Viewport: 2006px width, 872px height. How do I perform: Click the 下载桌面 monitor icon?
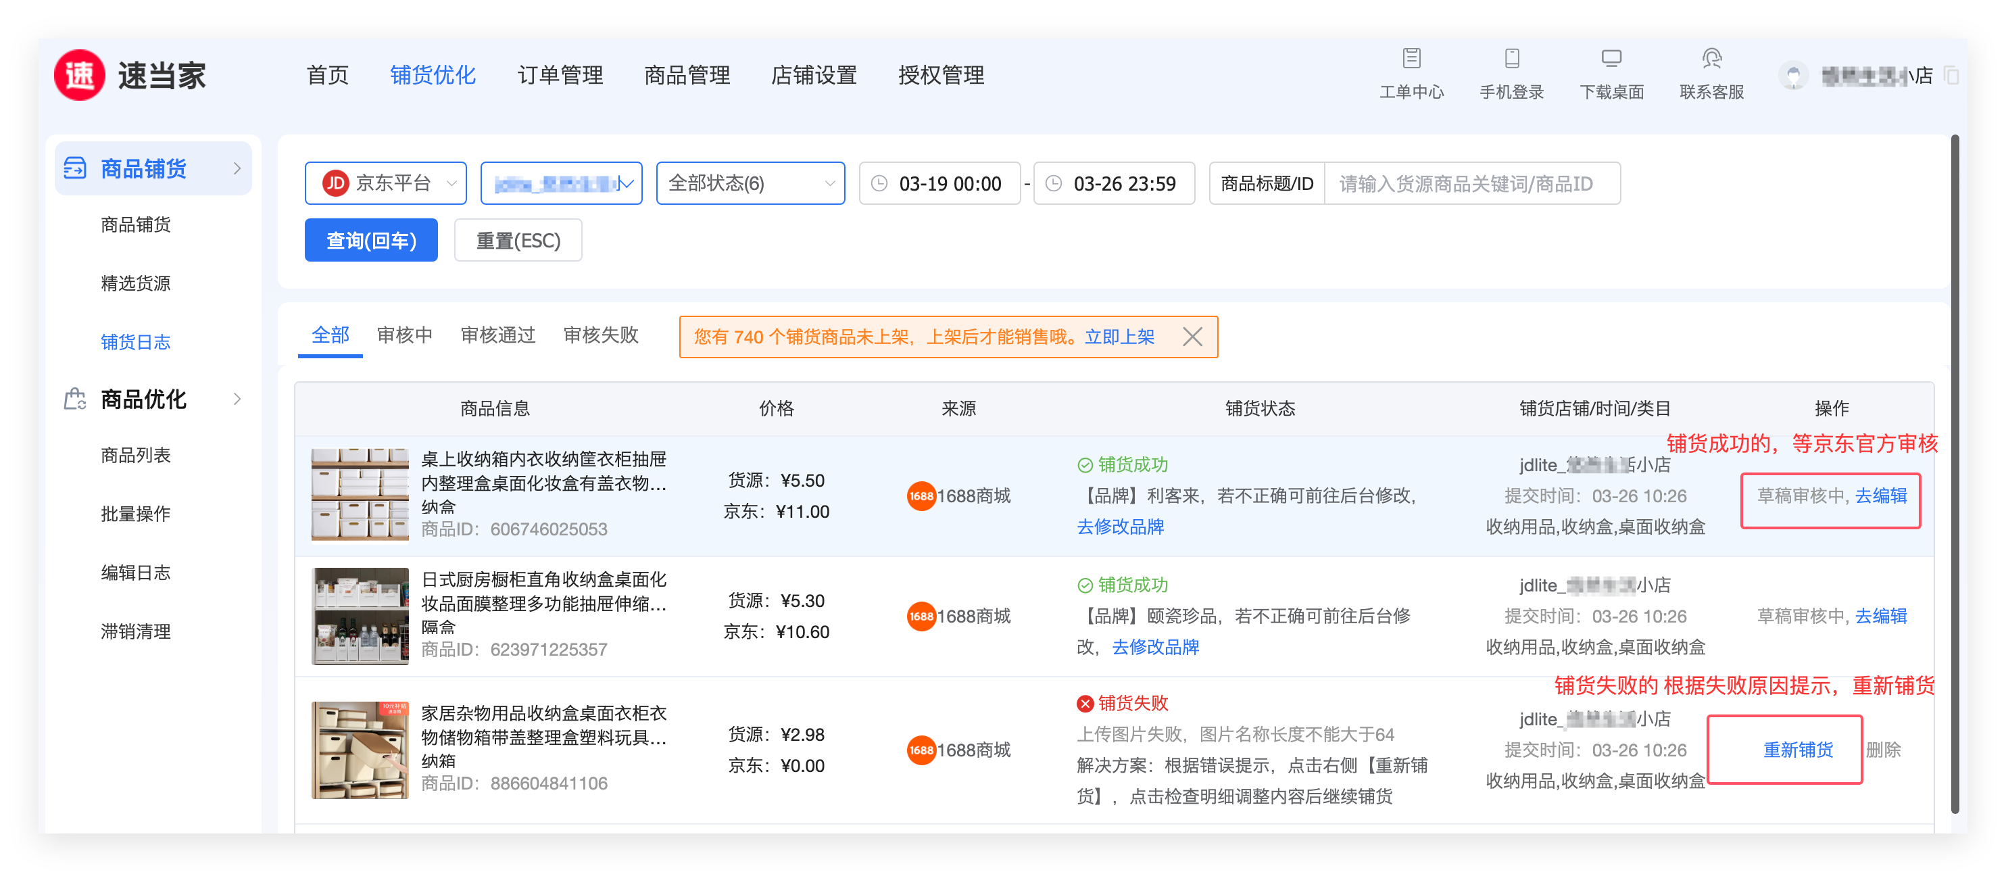1611,58
